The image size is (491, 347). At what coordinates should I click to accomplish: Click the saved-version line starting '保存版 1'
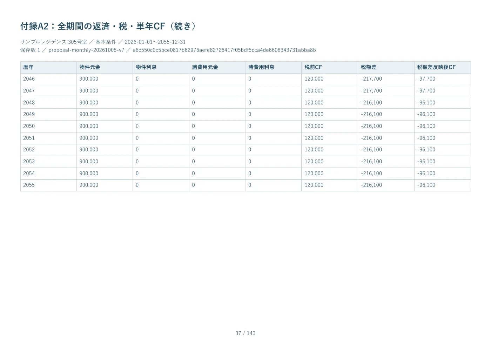[x=168, y=50]
